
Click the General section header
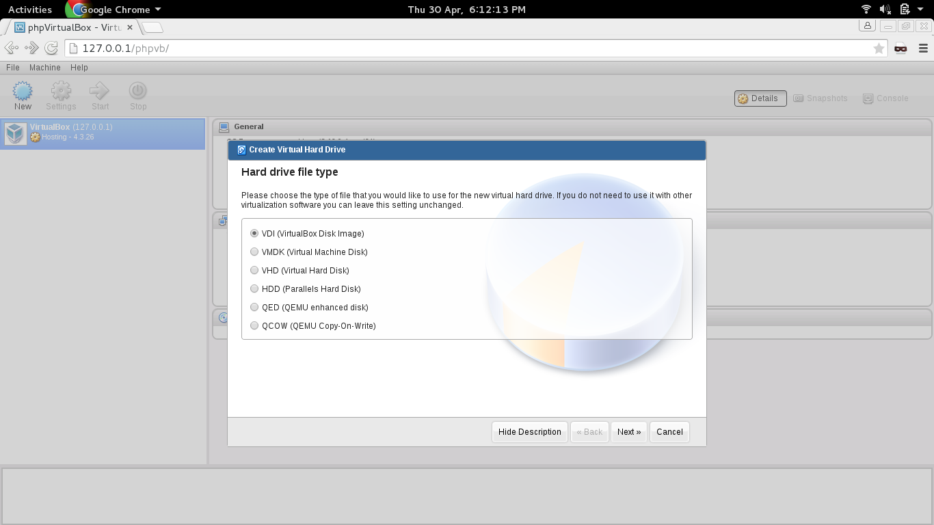(x=572, y=126)
